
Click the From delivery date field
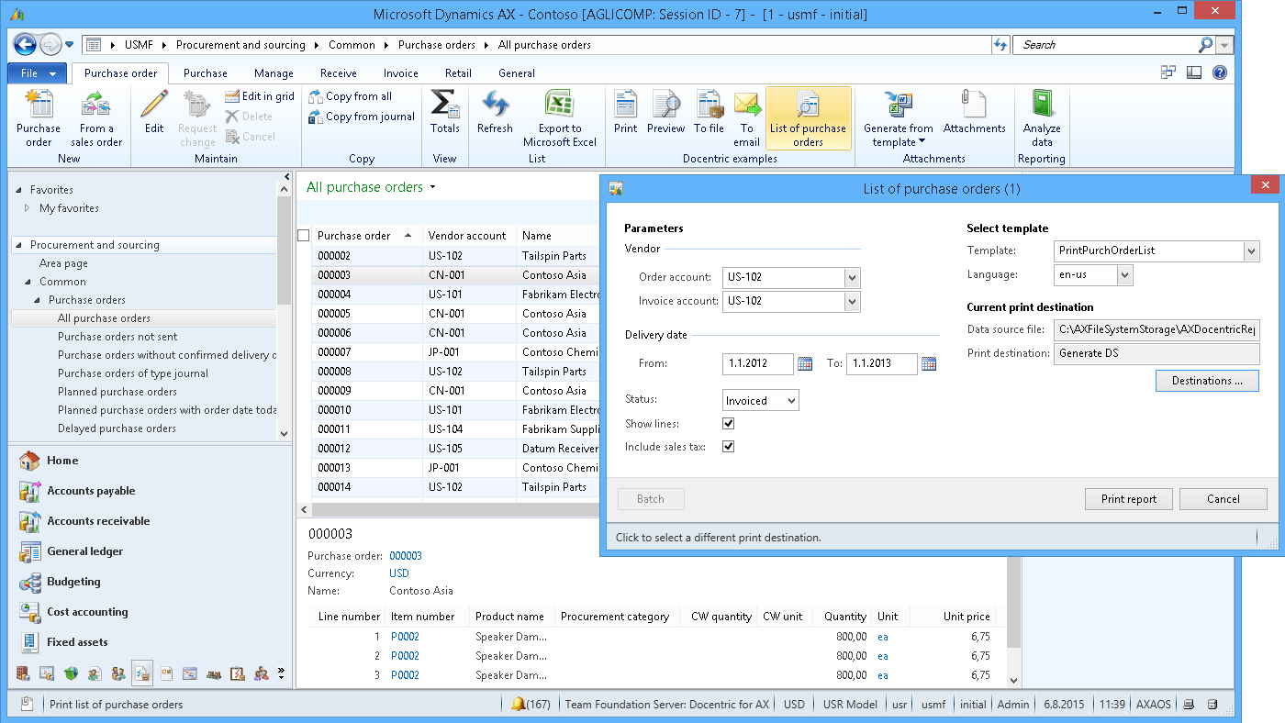click(758, 364)
